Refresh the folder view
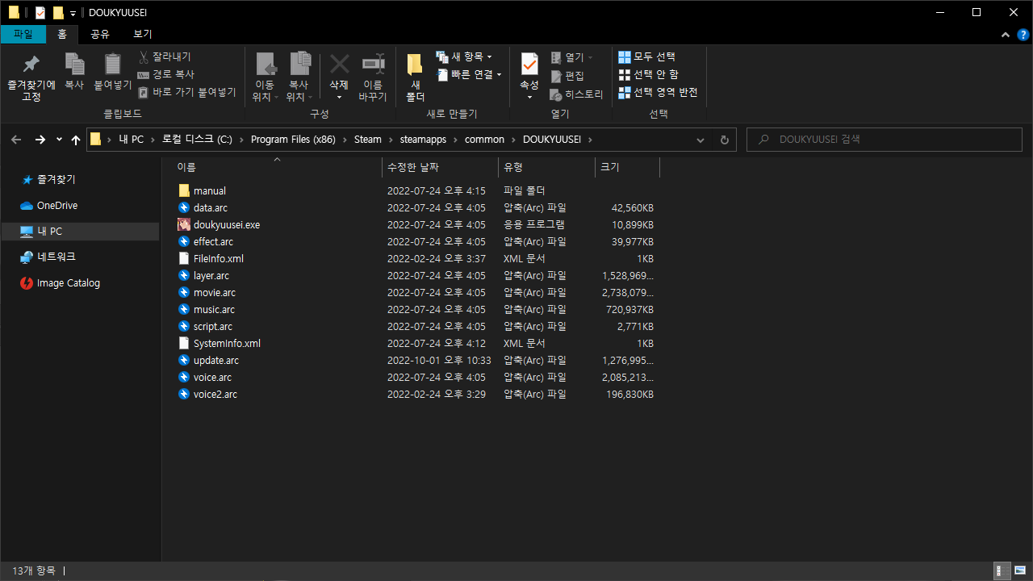The width and height of the screenshot is (1033, 581). 724,140
